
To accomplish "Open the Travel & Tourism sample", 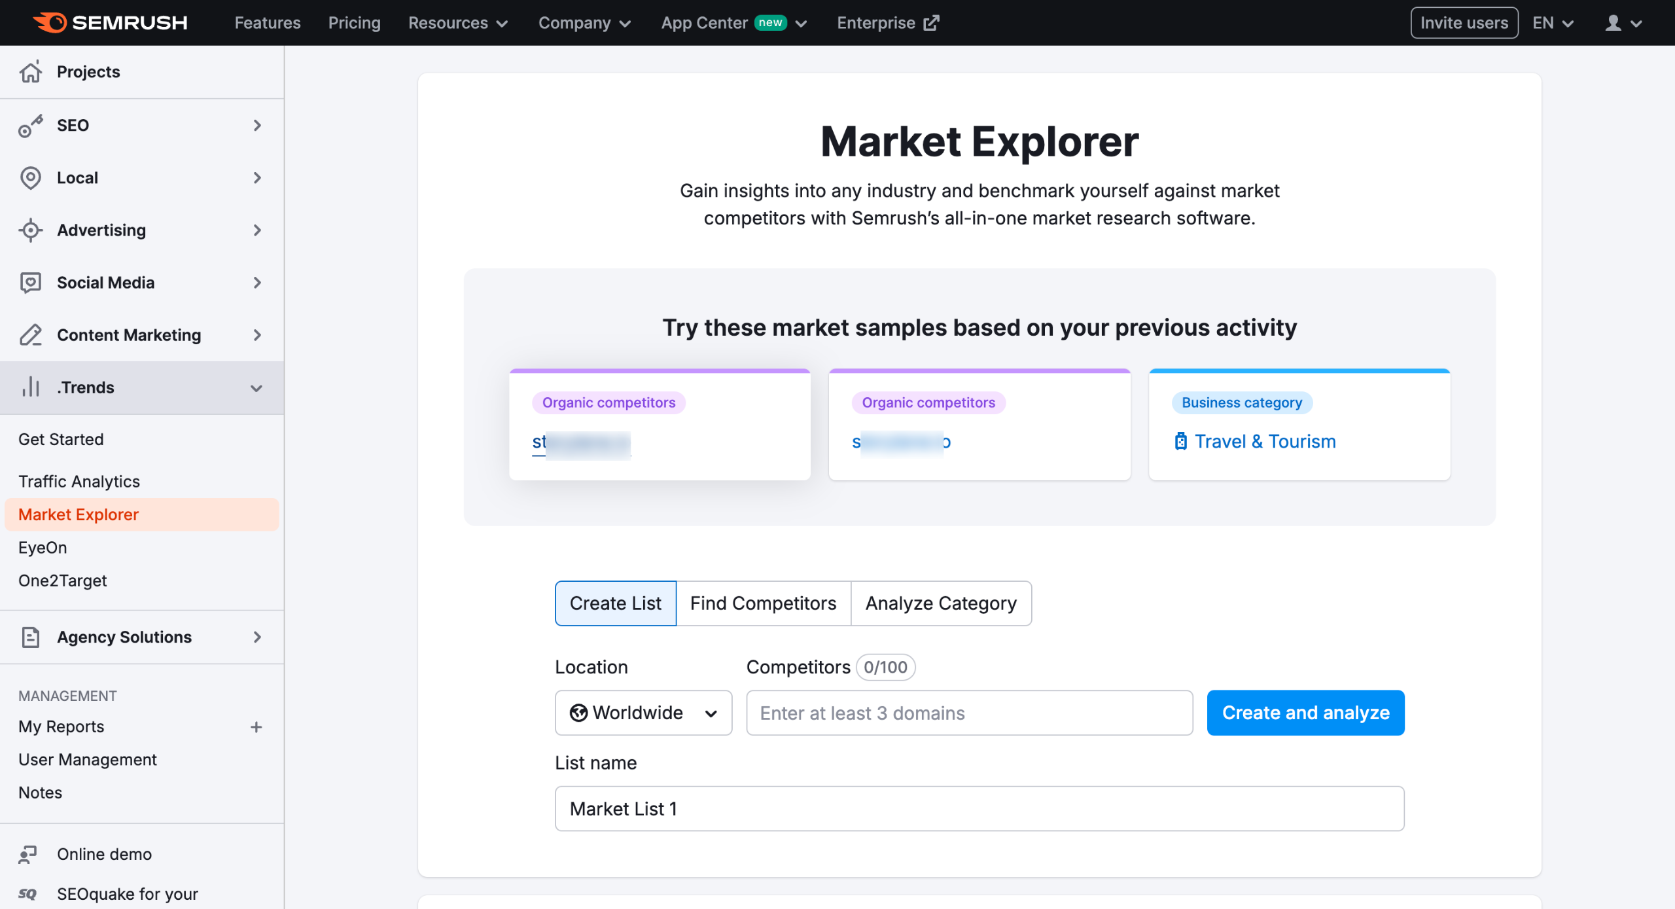I will click(1264, 442).
